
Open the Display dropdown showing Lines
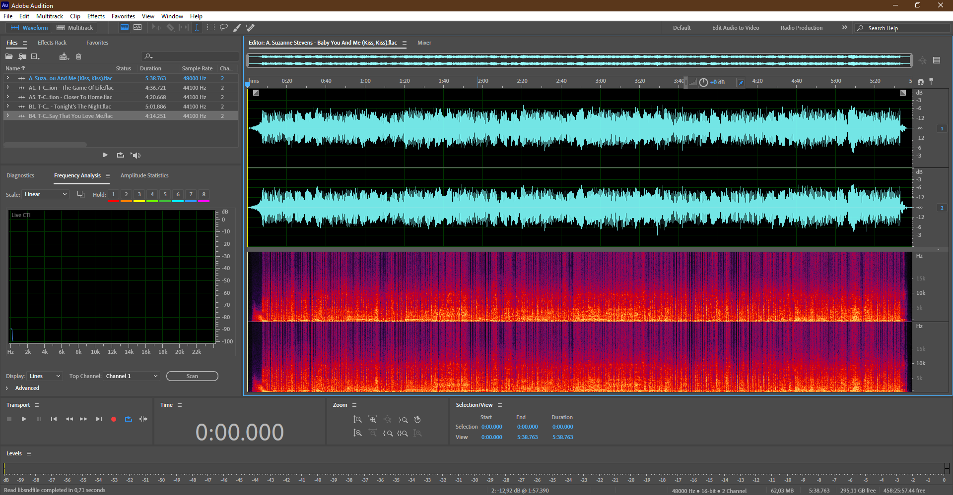[45, 376]
